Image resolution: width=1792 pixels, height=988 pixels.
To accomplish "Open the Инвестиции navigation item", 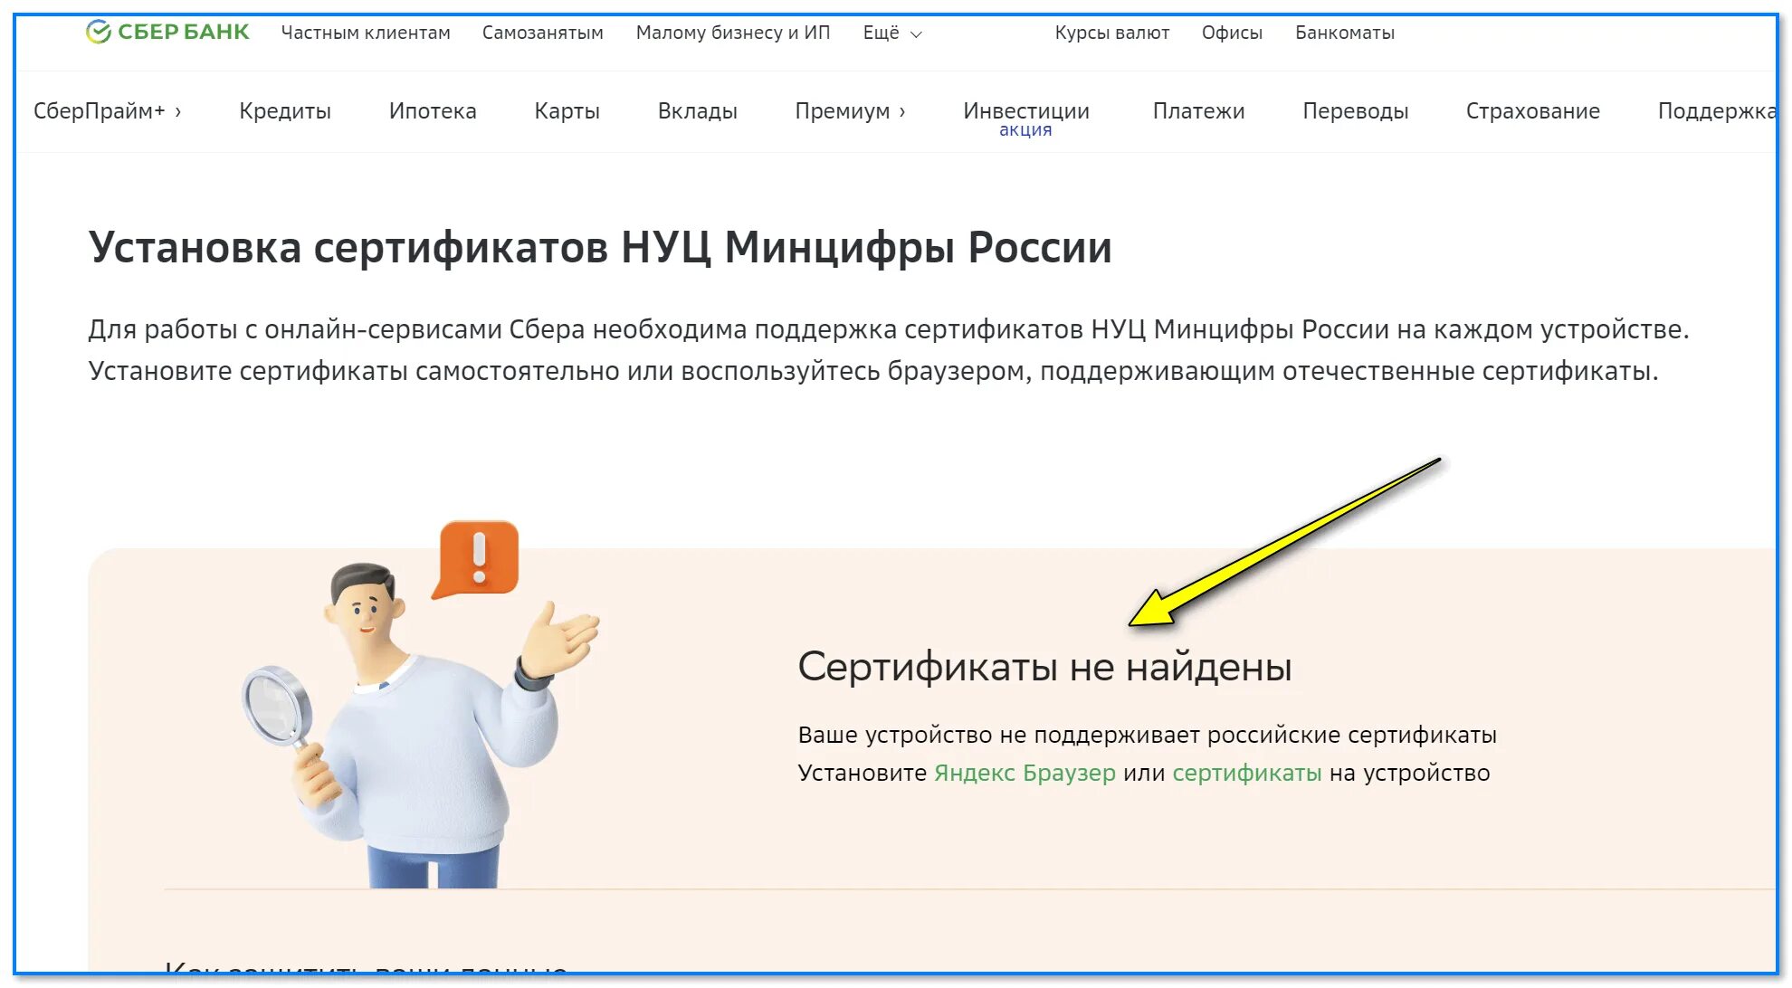I will [1026, 110].
